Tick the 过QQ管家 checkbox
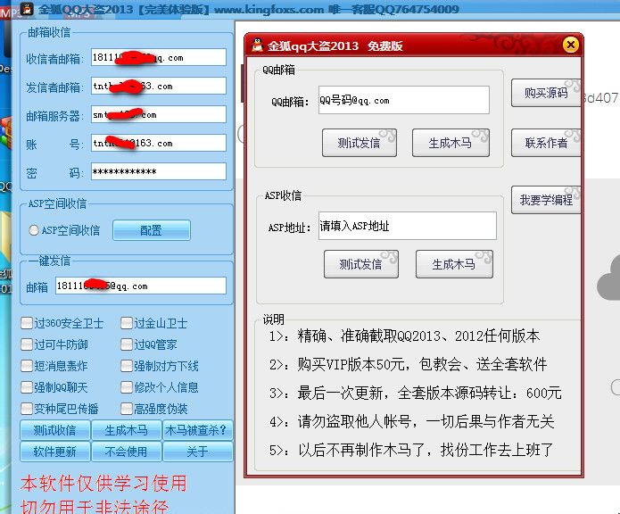The width and height of the screenshot is (620, 514). point(127,344)
